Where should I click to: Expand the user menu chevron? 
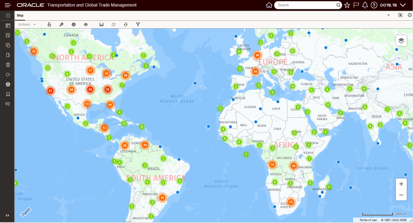[403, 5]
